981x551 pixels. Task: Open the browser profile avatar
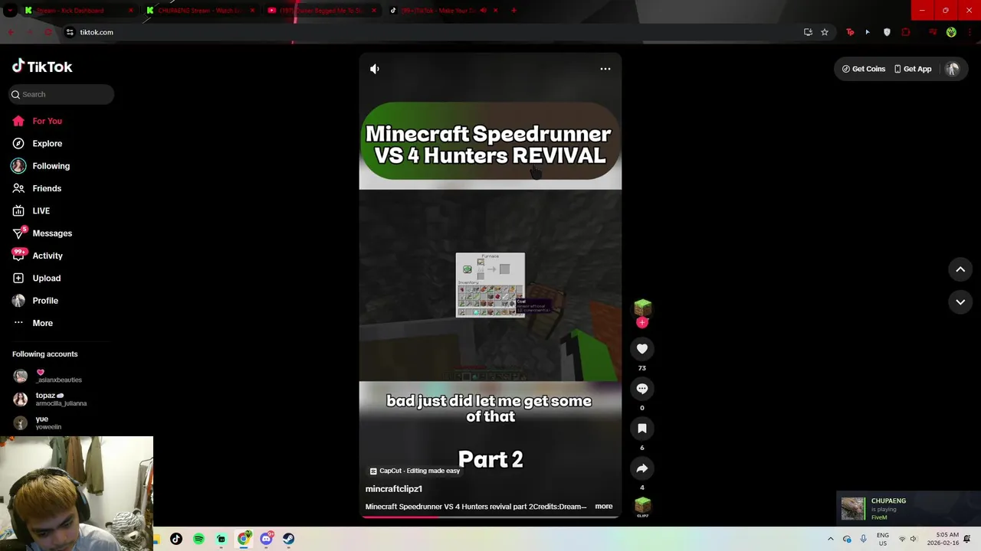(x=951, y=32)
